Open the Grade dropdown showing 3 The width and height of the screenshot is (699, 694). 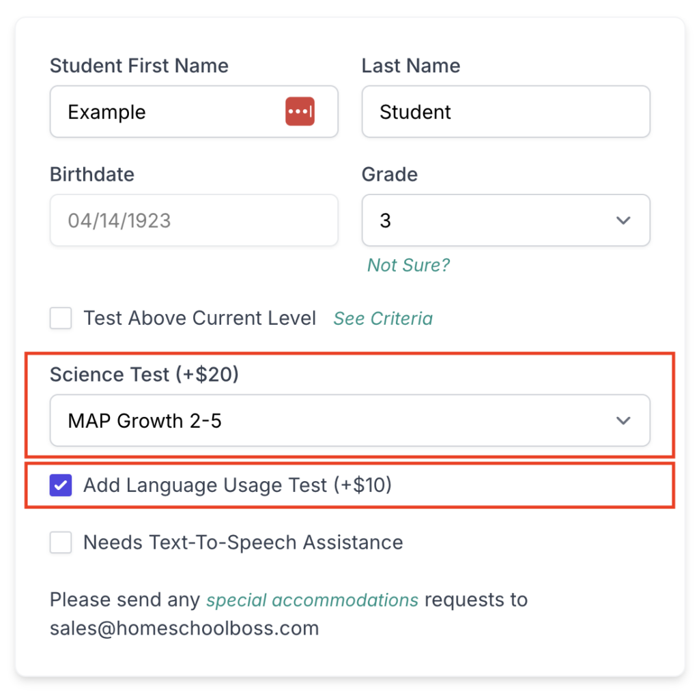[x=505, y=220]
